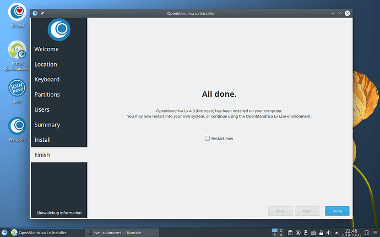This screenshot has height=237, width=380.
Task: Open the clipboard tray icon
Action: pyautogui.click(x=290, y=233)
